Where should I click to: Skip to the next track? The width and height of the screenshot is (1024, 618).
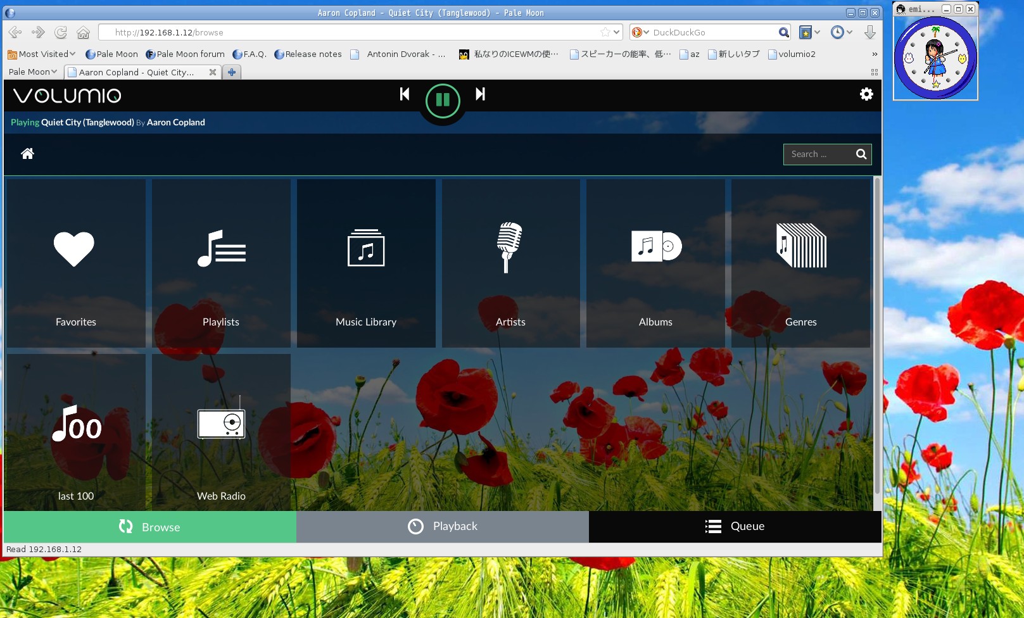[481, 94]
